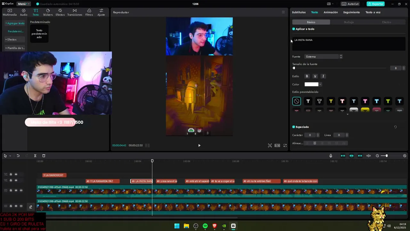Click the AutoCut button

click(350, 4)
